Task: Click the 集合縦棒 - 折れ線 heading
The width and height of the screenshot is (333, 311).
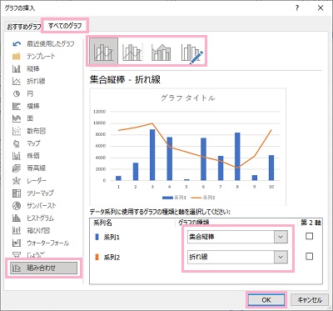Action: coord(125,80)
